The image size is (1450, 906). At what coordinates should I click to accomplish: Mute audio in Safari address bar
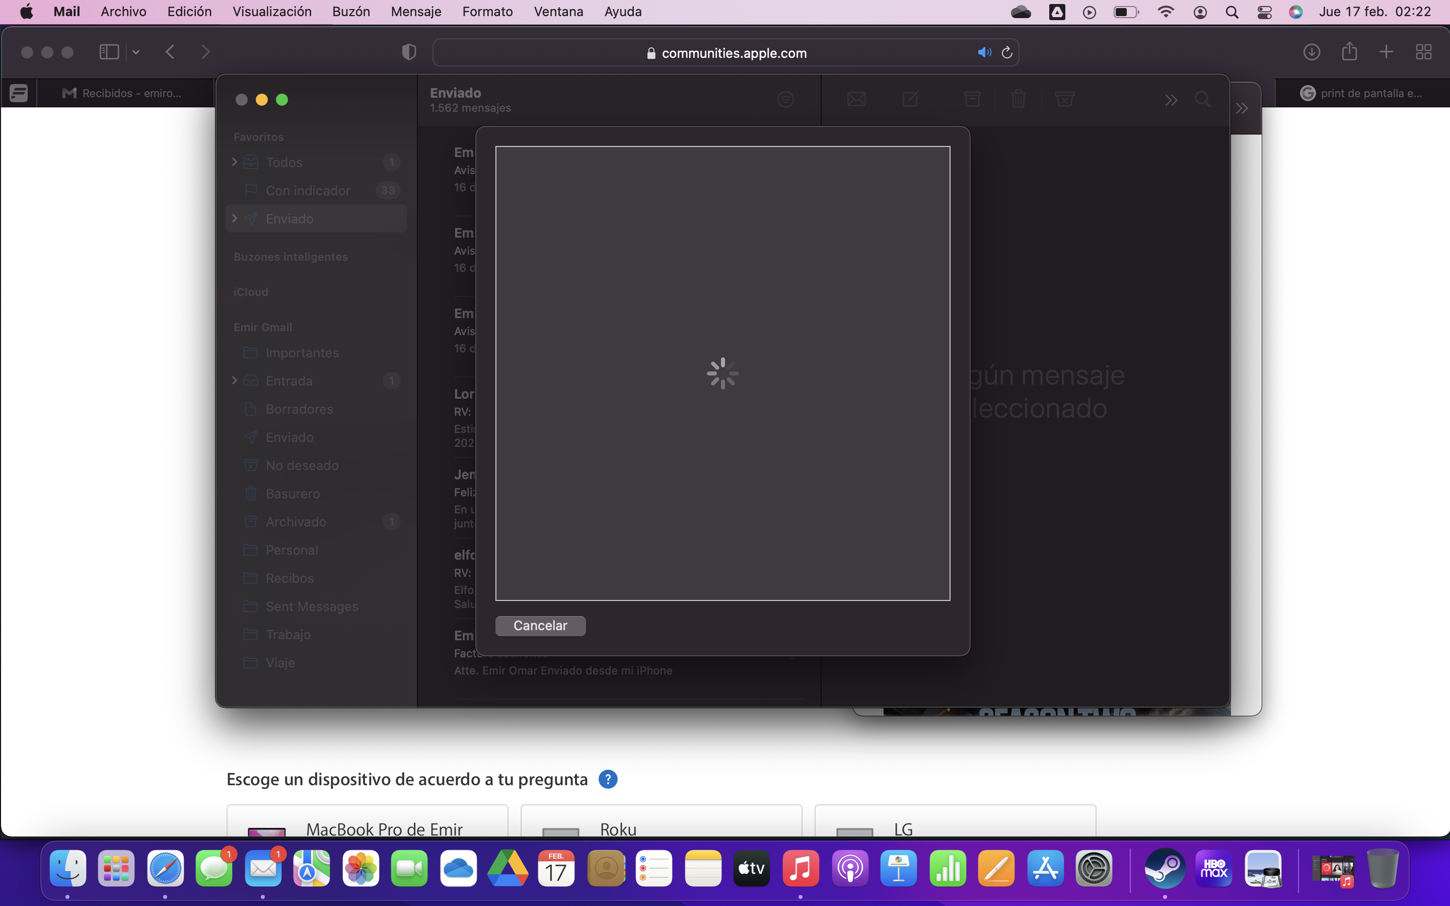pos(984,53)
